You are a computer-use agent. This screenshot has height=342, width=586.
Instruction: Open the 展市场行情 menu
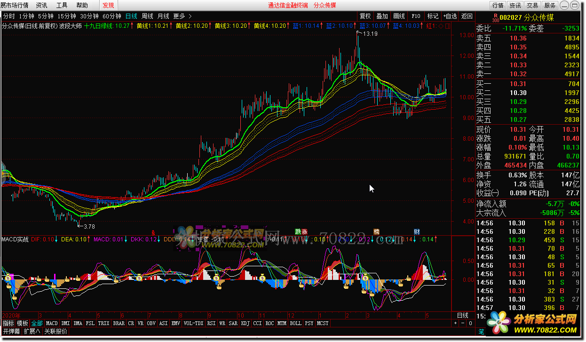click(x=14, y=5)
